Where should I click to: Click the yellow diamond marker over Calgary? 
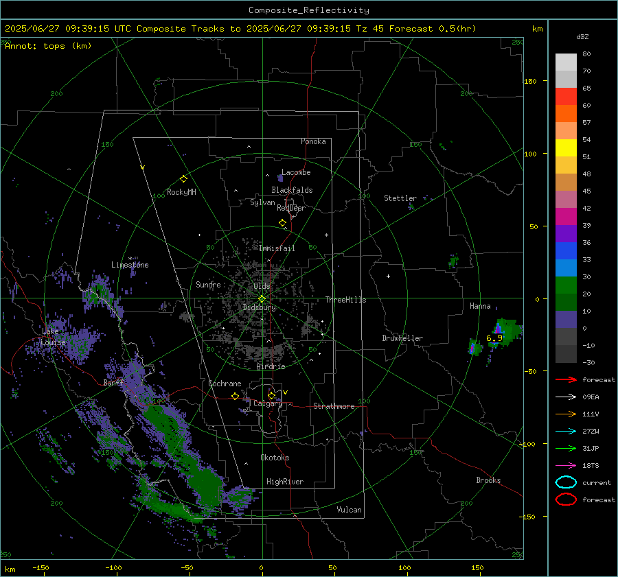click(x=271, y=395)
